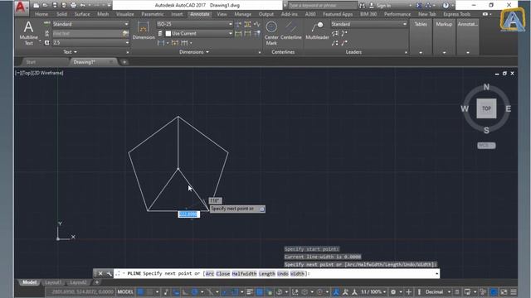Toggle the grid display in status bar
Image resolution: width=531 pixels, height=298 pixels.
140,292
